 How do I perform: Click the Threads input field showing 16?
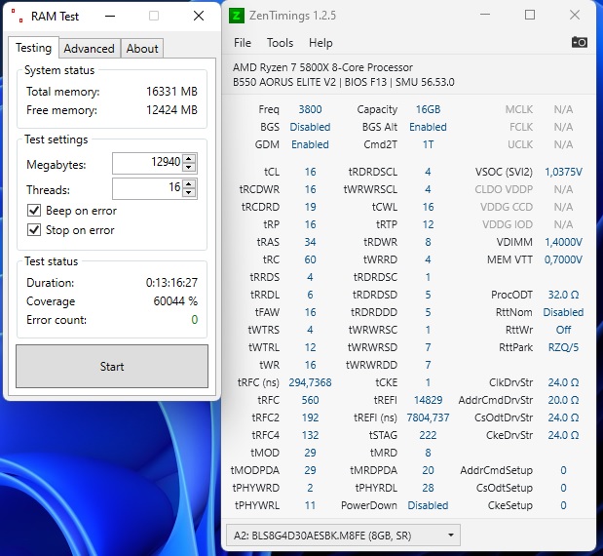click(148, 188)
